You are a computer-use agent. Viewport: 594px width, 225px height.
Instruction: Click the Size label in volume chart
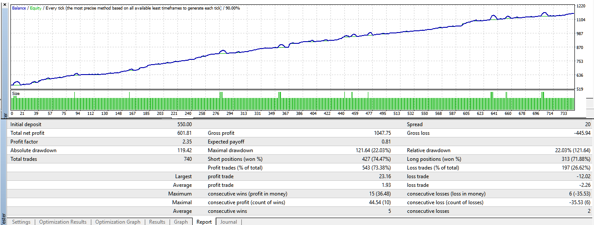[x=16, y=93]
